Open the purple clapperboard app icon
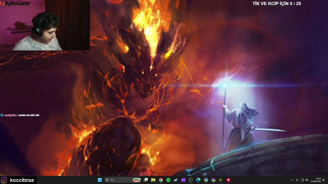Screen dimensions: 328x184 183,180
